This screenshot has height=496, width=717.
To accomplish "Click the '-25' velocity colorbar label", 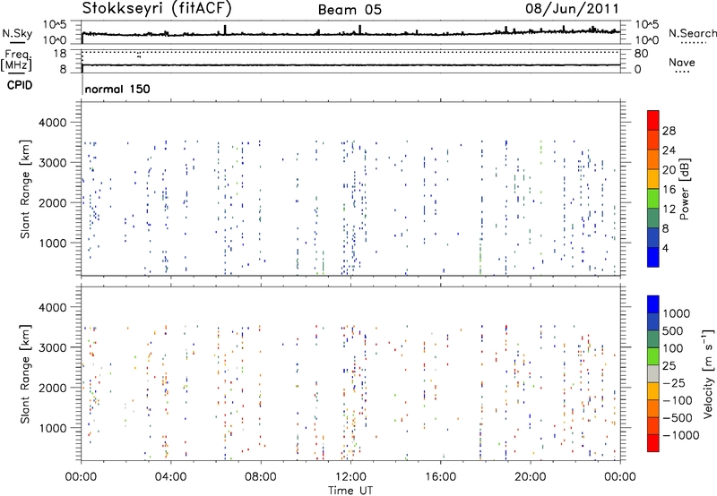I will click(x=674, y=382).
